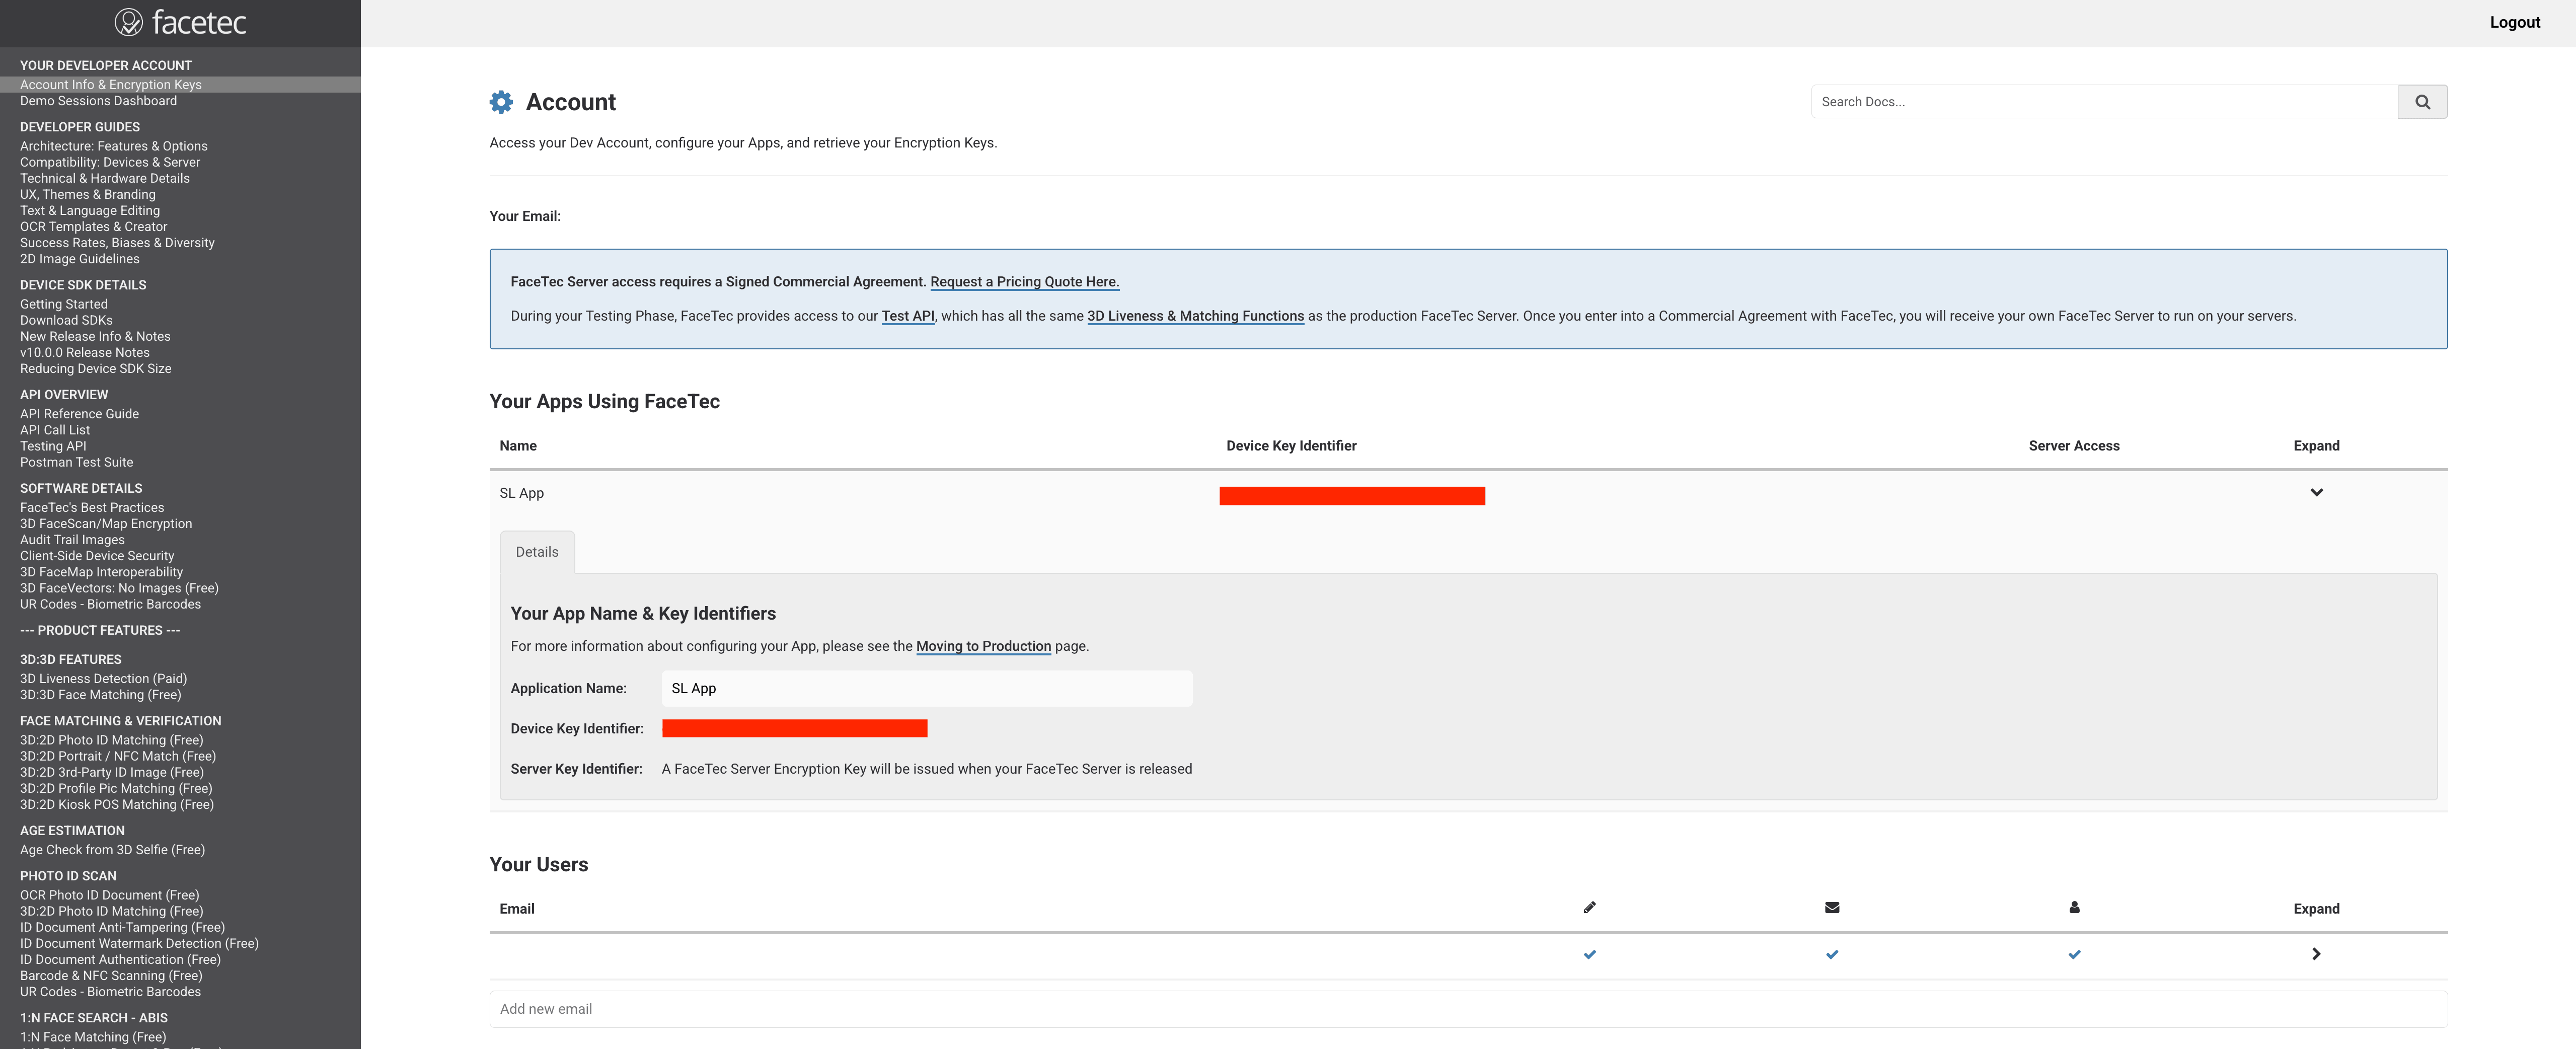The width and height of the screenshot is (2576, 1049).
Task: Open 1:N Face Matching (Free)
Action: [x=93, y=1037]
